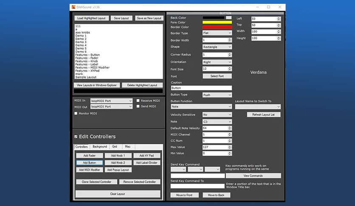Open the Orientation dropdown

[x=217, y=62]
